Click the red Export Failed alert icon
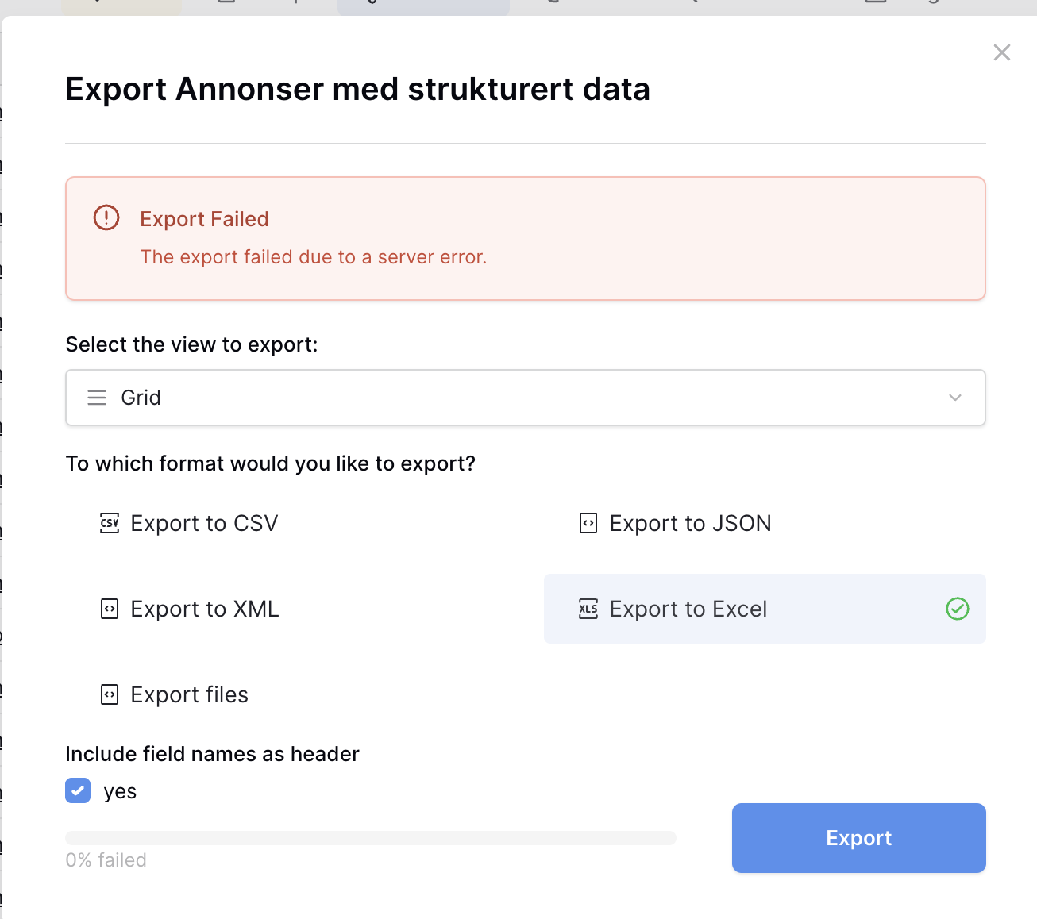Viewport: 1037px width, 919px height. (x=106, y=217)
